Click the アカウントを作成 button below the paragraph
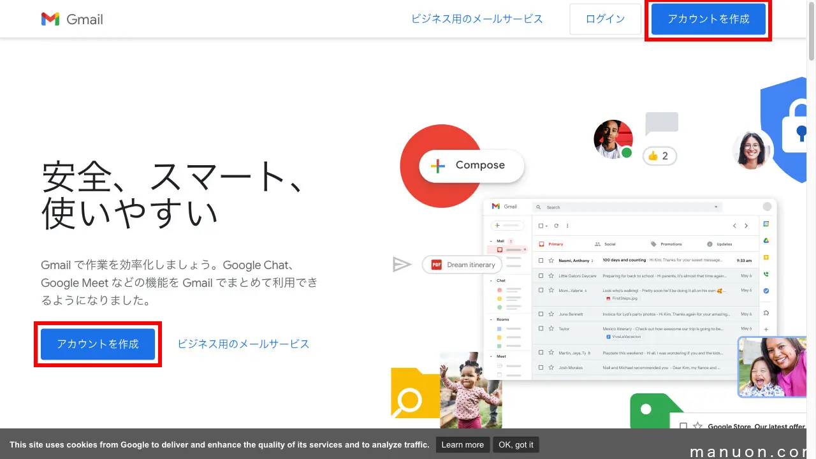816x459 pixels. pyautogui.click(x=98, y=344)
